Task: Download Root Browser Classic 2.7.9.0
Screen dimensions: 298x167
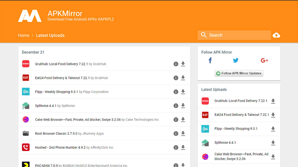Action: pyautogui.click(x=183, y=134)
